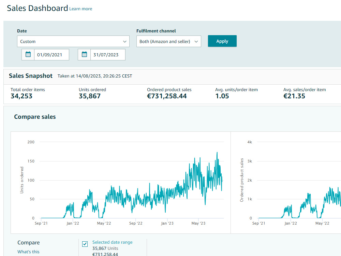
Task: Click the Sep '22 axis label on units chart
Action: (x=136, y=223)
